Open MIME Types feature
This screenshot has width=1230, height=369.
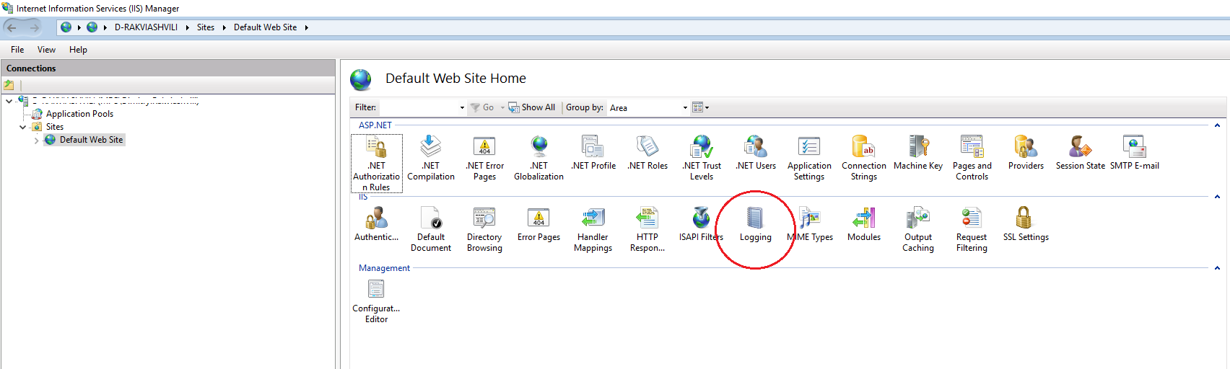810,224
